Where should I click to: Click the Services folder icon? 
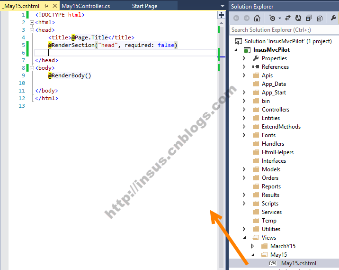256,212
